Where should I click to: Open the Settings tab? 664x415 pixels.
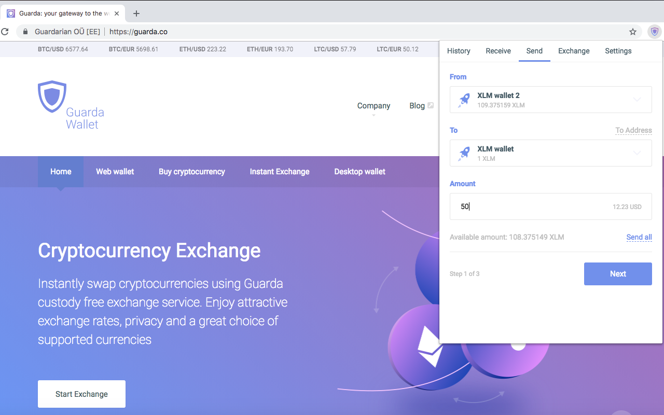618,51
